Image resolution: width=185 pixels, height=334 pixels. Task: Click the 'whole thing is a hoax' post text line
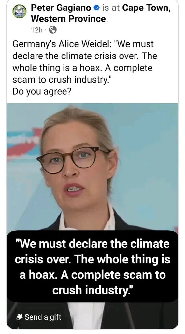[82, 68]
